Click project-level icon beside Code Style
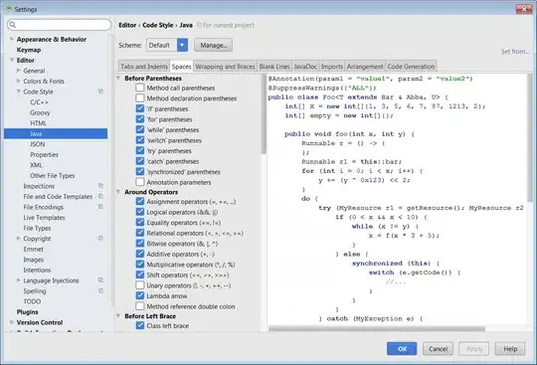The height and width of the screenshot is (365, 537). click(100, 91)
